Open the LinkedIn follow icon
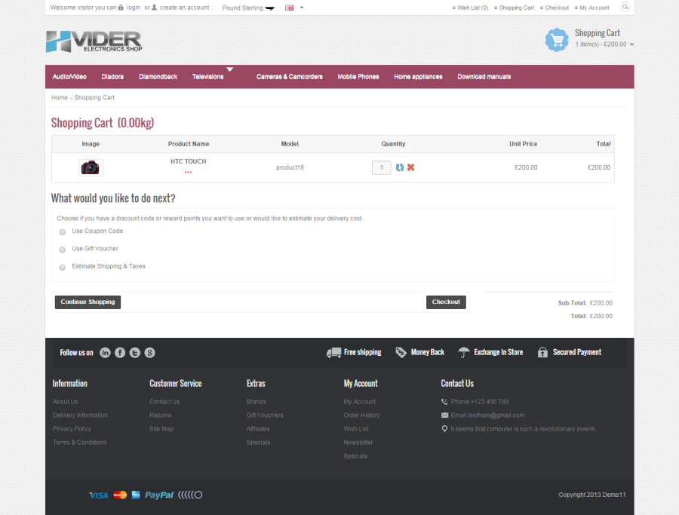Image resolution: width=679 pixels, height=515 pixels. 105,353
